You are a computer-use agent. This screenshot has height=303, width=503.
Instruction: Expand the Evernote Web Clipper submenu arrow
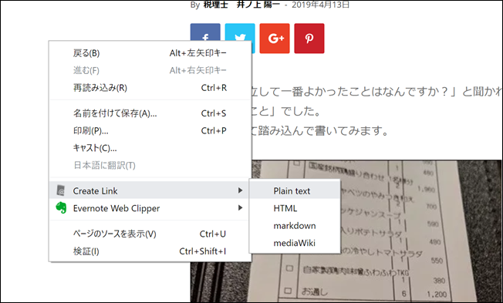click(240, 207)
